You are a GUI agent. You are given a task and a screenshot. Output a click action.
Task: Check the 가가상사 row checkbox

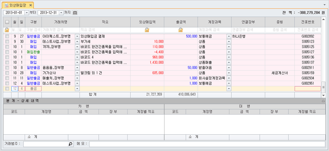pos(7,73)
